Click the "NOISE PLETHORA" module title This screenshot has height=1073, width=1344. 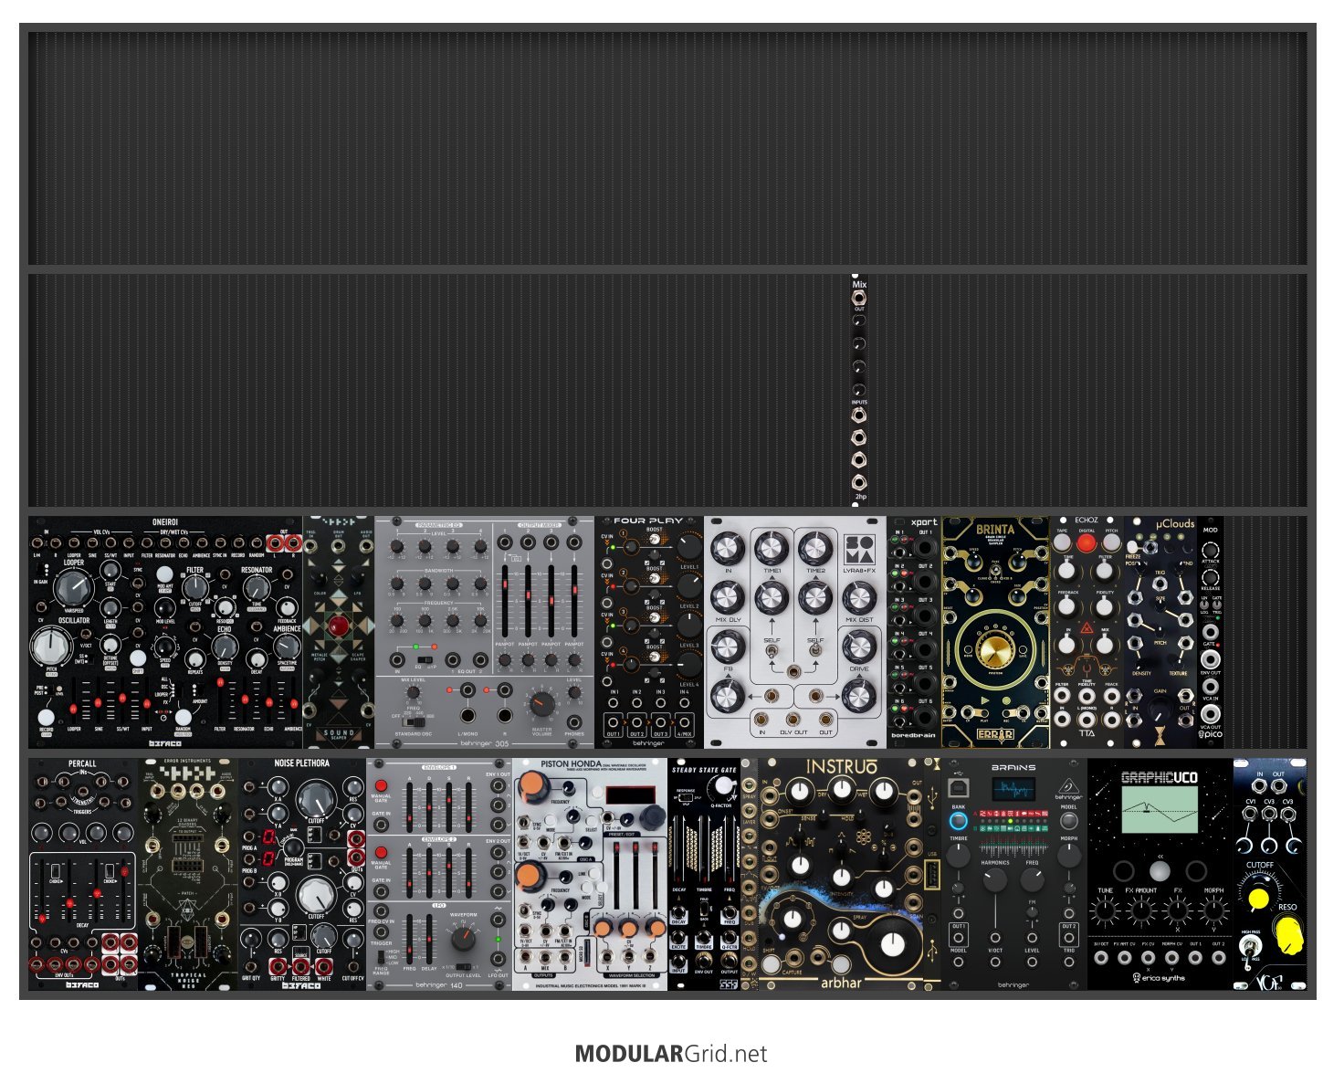(301, 763)
